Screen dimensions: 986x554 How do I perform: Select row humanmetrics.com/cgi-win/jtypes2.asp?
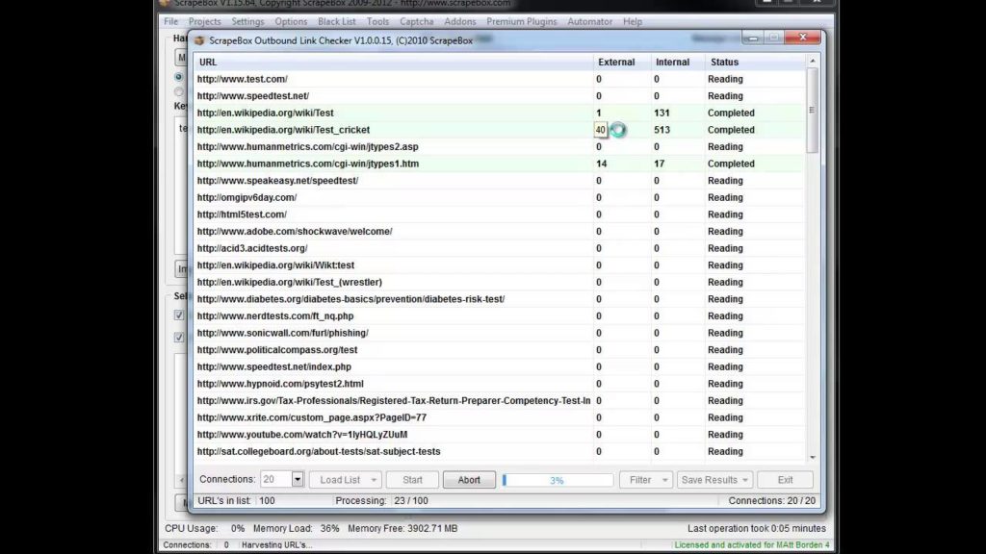click(x=500, y=147)
